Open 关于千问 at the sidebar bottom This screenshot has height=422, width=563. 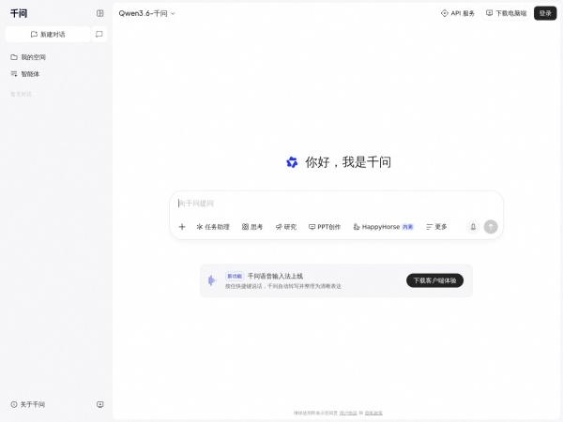pyautogui.click(x=28, y=404)
